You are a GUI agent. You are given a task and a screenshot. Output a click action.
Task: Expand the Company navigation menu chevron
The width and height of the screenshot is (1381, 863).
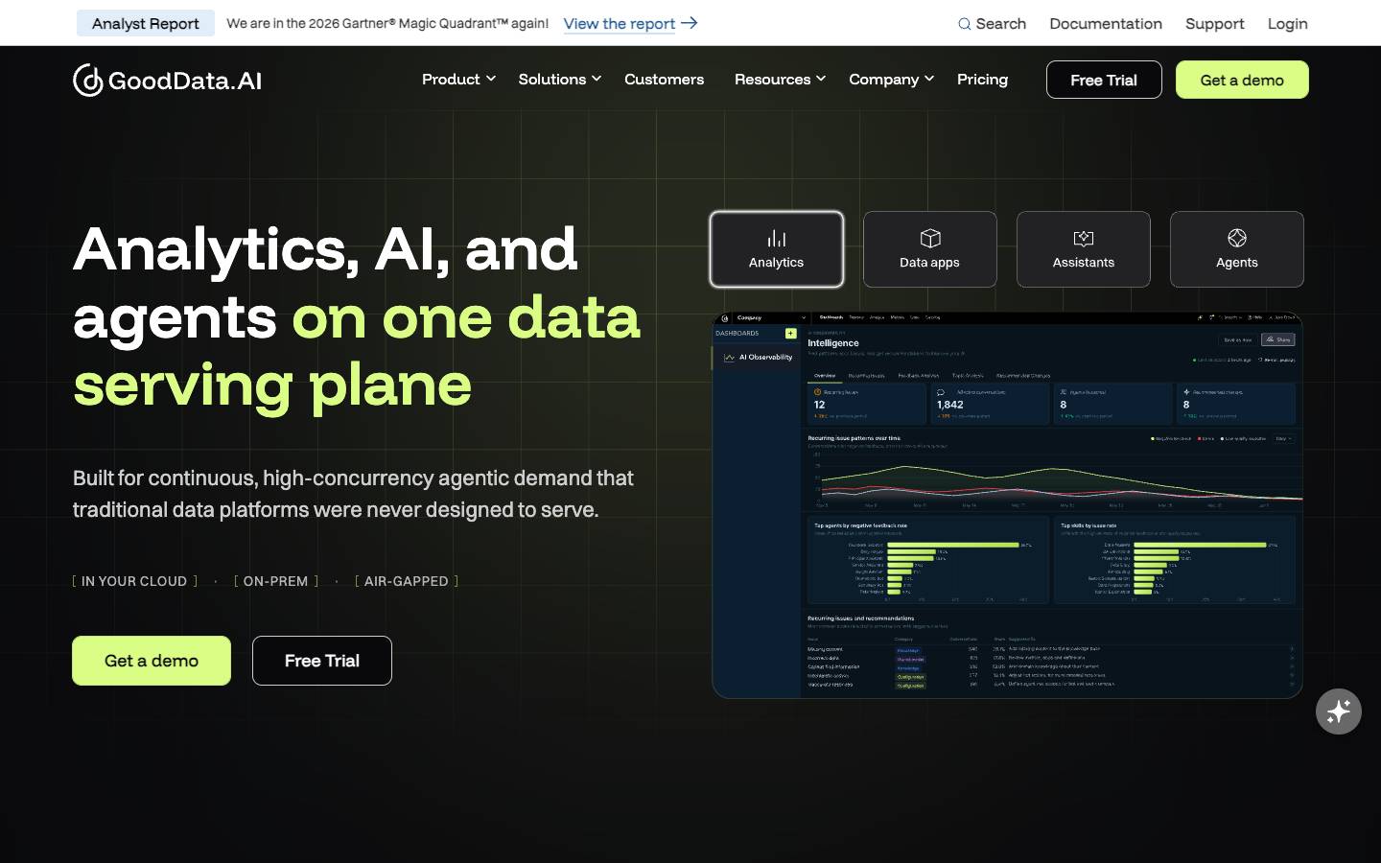click(929, 79)
